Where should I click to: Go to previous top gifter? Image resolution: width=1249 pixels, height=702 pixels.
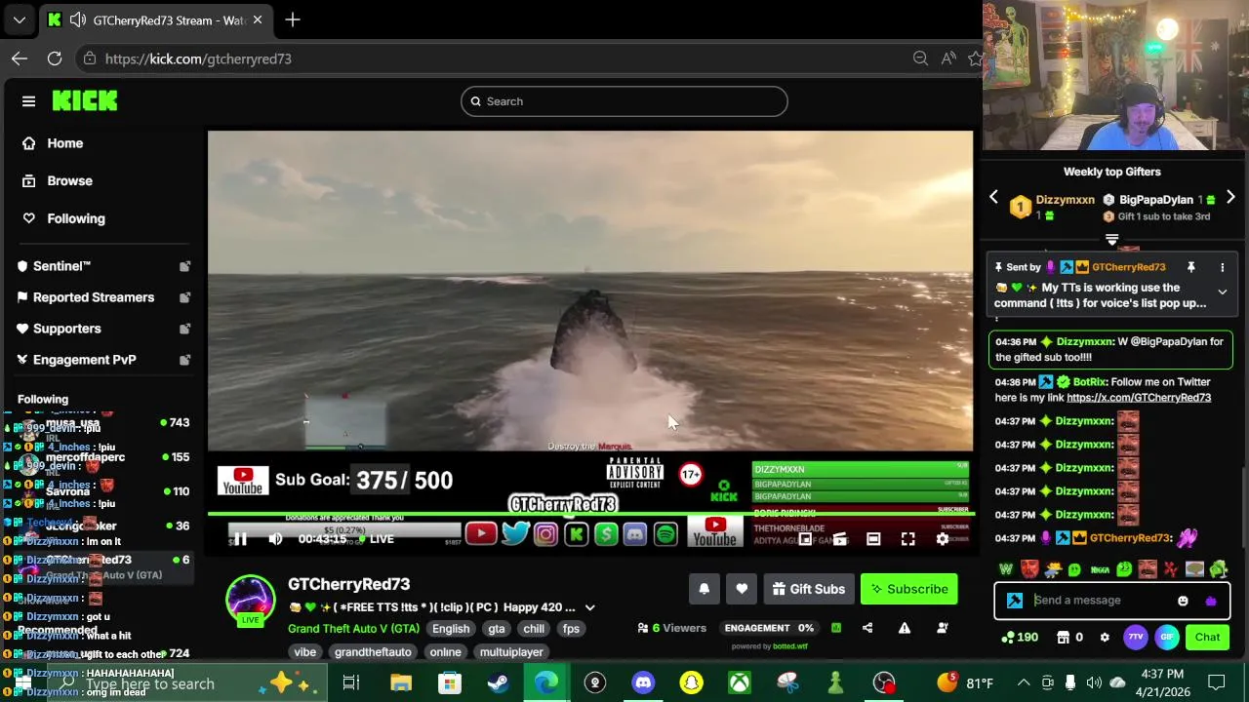(x=993, y=197)
